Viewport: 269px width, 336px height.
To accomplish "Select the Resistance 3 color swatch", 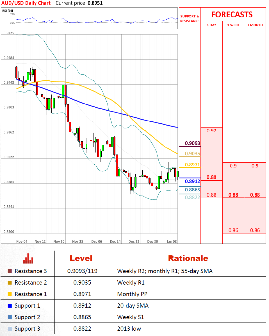I will [10, 271].
